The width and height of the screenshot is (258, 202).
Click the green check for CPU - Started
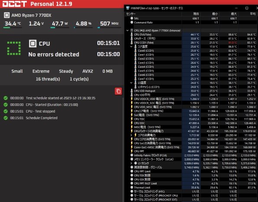[x=6, y=105]
